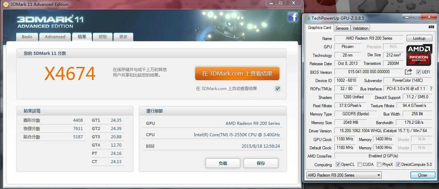Click the Memory Type GDDR5 (Elpida) field

355,114
